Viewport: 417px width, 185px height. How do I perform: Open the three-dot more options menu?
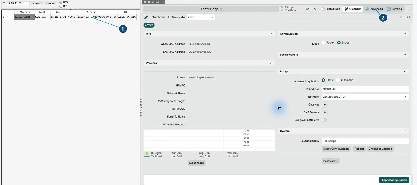point(408,9)
